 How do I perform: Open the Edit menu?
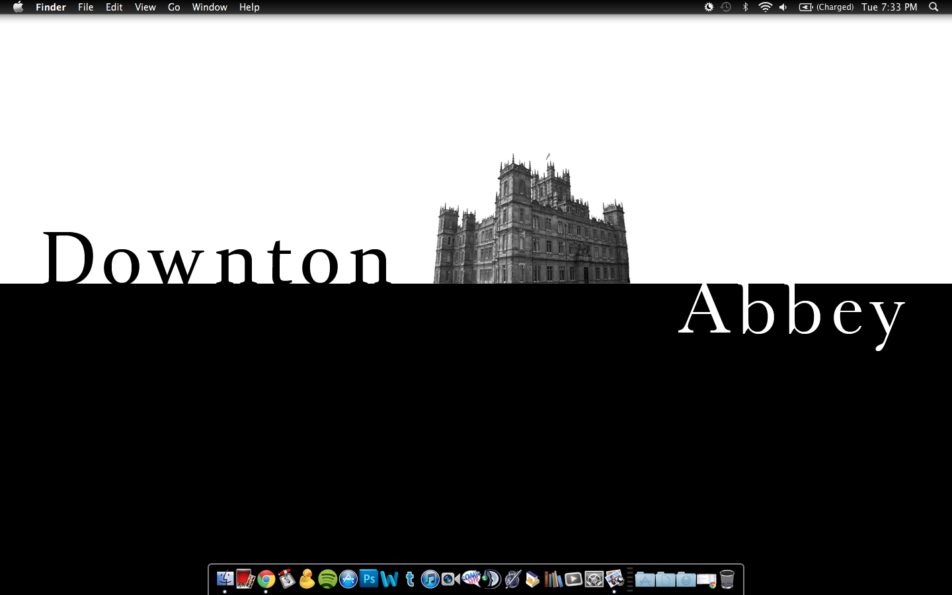[x=114, y=7]
